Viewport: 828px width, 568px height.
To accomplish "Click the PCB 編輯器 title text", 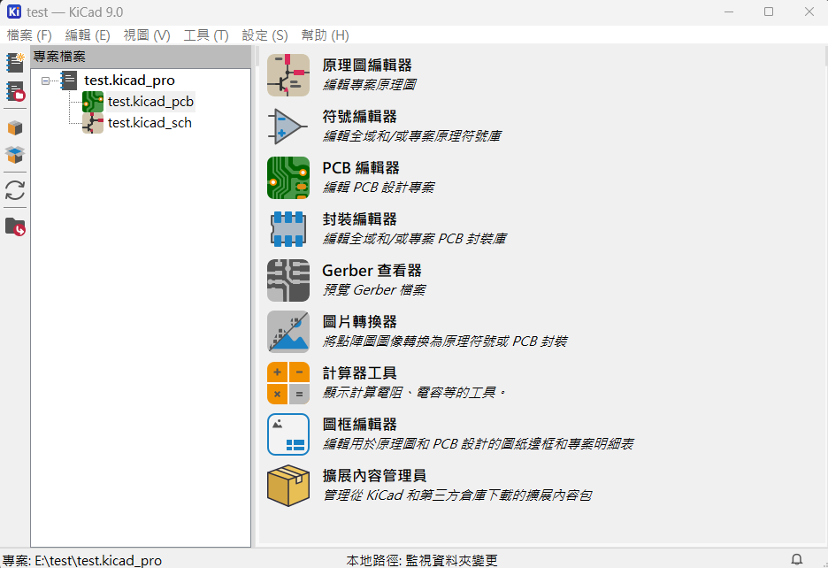I will 361,168.
